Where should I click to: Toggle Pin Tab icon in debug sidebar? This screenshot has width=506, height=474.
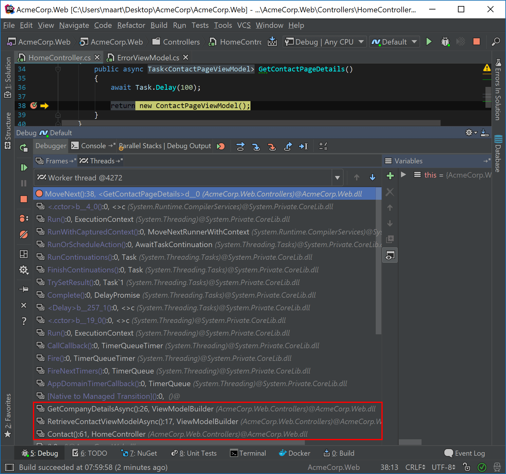tap(24, 289)
